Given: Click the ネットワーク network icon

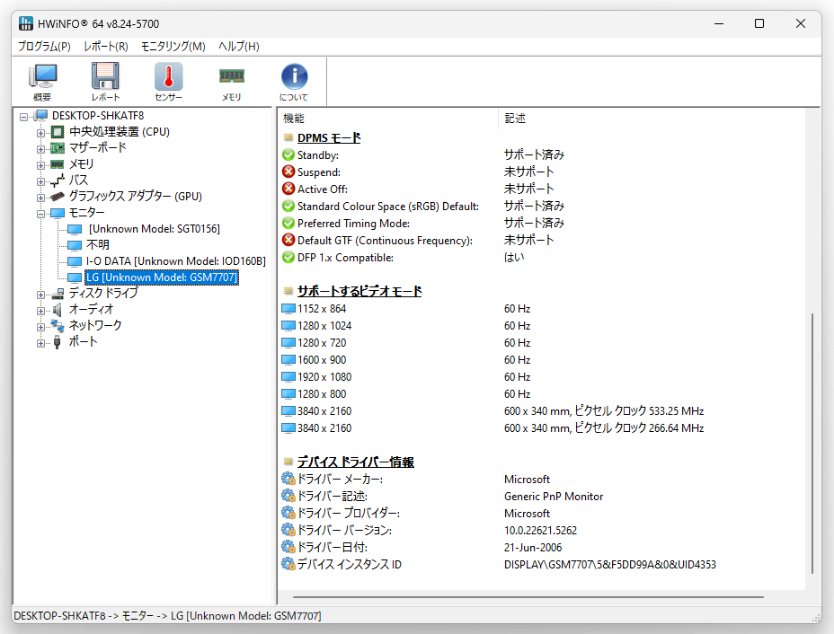Looking at the screenshot, I should (58, 325).
